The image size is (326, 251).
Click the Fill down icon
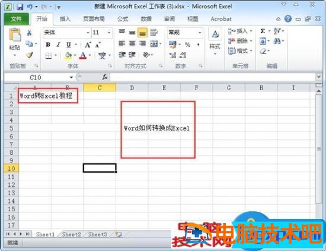[263, 41]
